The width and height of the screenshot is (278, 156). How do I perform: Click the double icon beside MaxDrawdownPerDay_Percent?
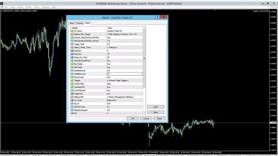[72, 41]
